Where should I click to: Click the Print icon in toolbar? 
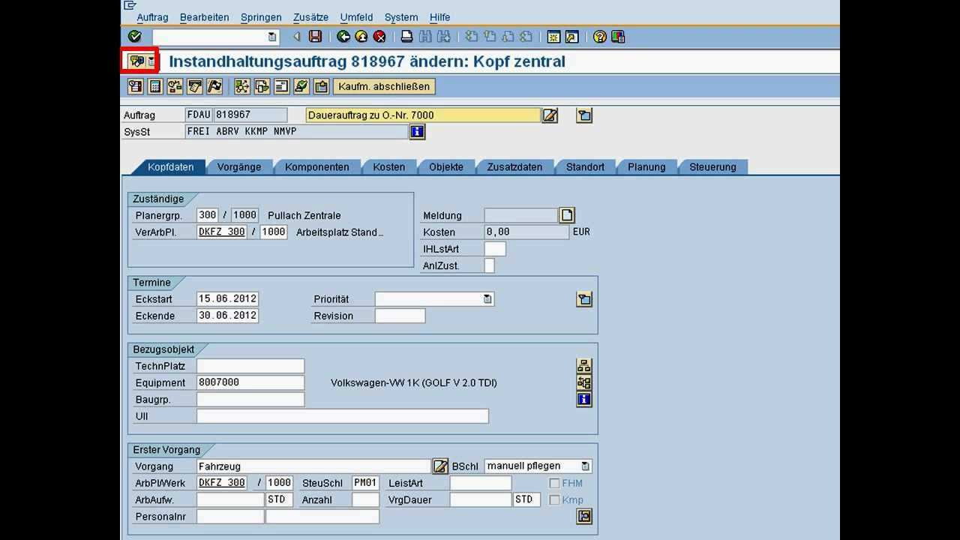coord(406,37)
